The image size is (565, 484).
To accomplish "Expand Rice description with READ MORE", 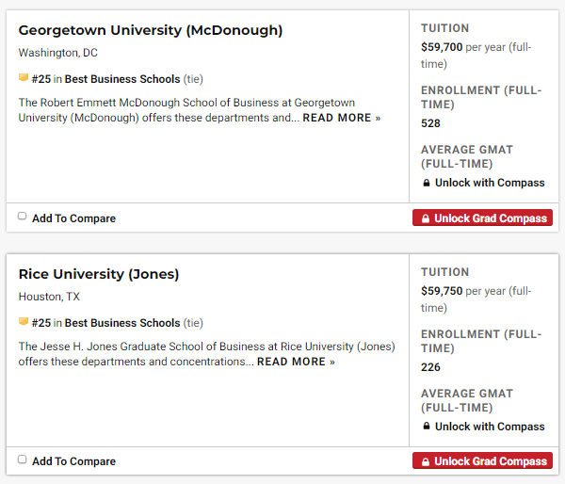I will coord(296,362).
